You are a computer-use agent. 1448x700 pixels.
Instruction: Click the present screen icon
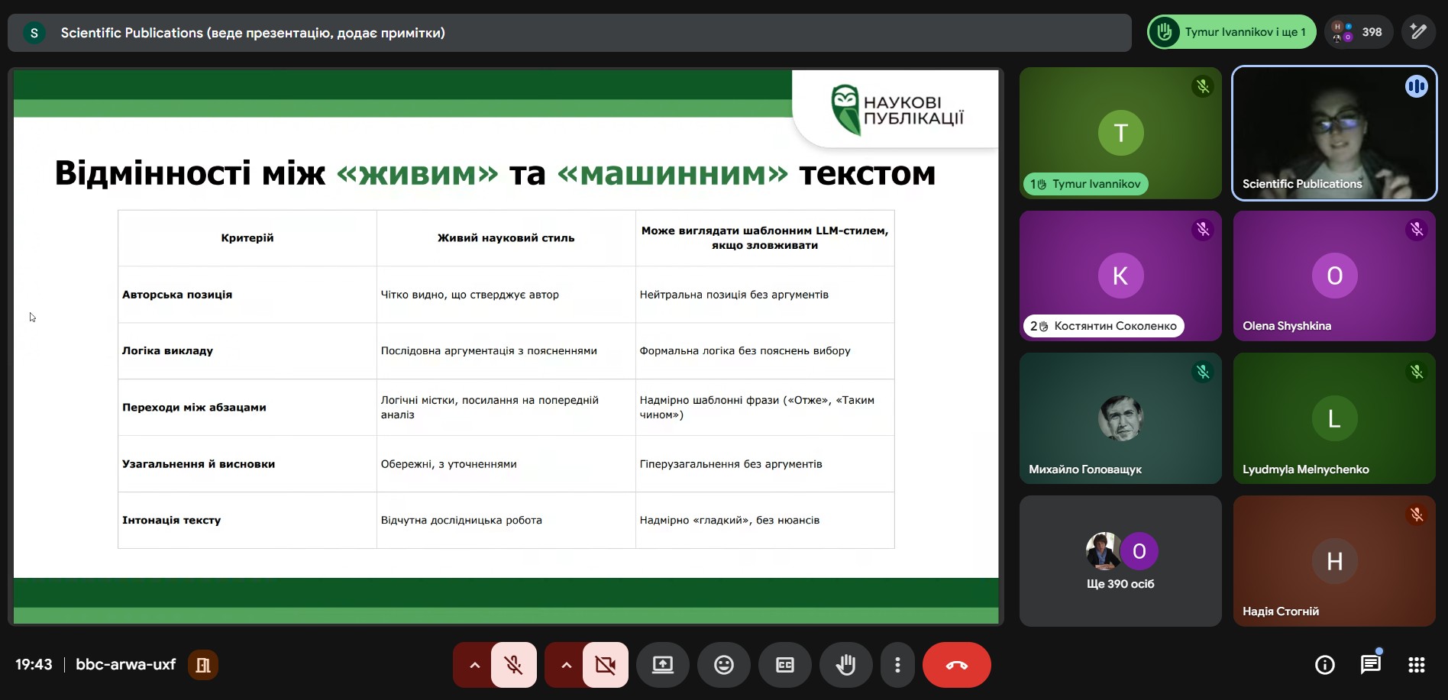tap(662, 665)
